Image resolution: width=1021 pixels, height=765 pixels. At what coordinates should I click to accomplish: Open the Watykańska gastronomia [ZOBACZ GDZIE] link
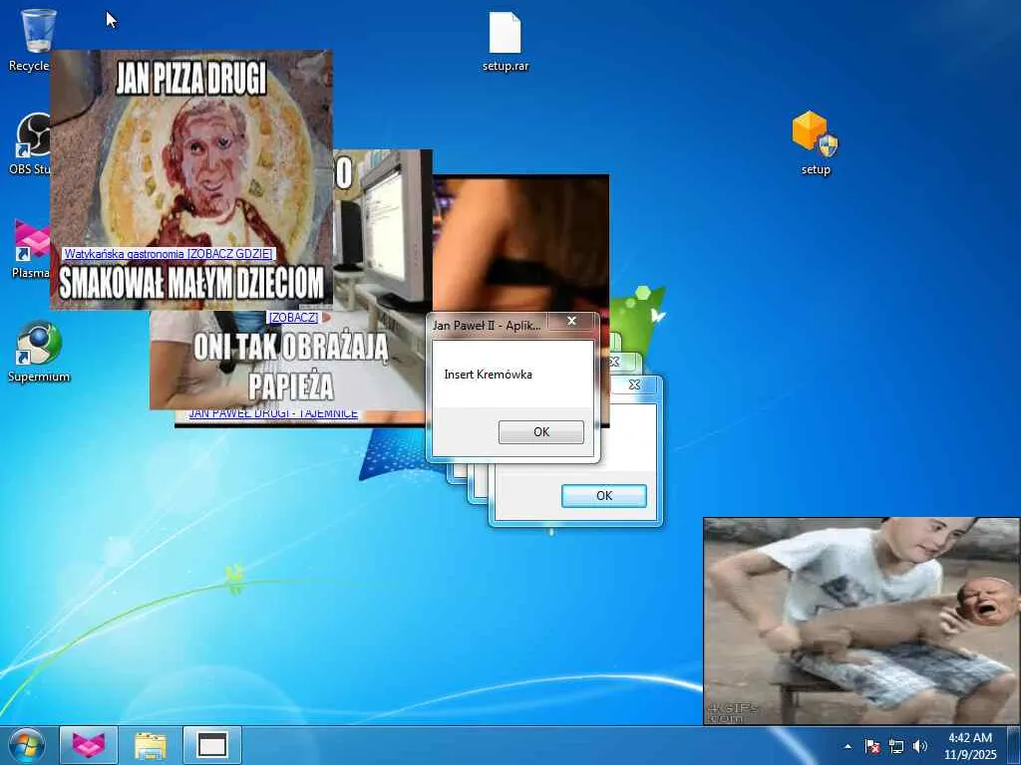pos(169,254)
